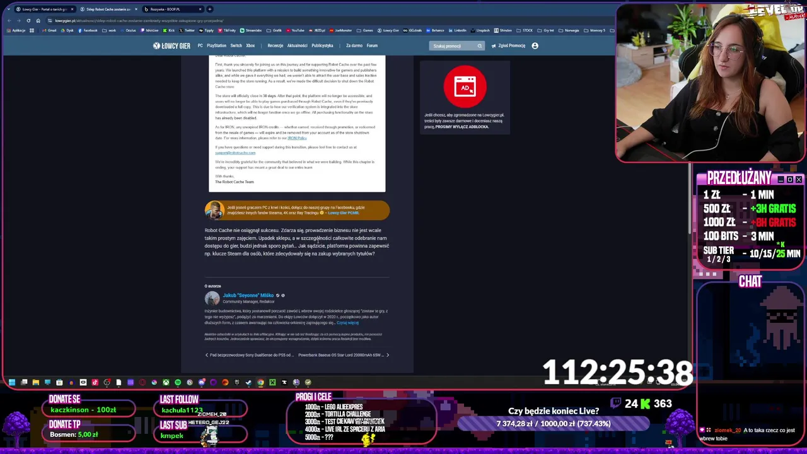Image resolution: width=807 pixels, height=454 pixels.
Task: Go to the Forum page
Action: 372,45
